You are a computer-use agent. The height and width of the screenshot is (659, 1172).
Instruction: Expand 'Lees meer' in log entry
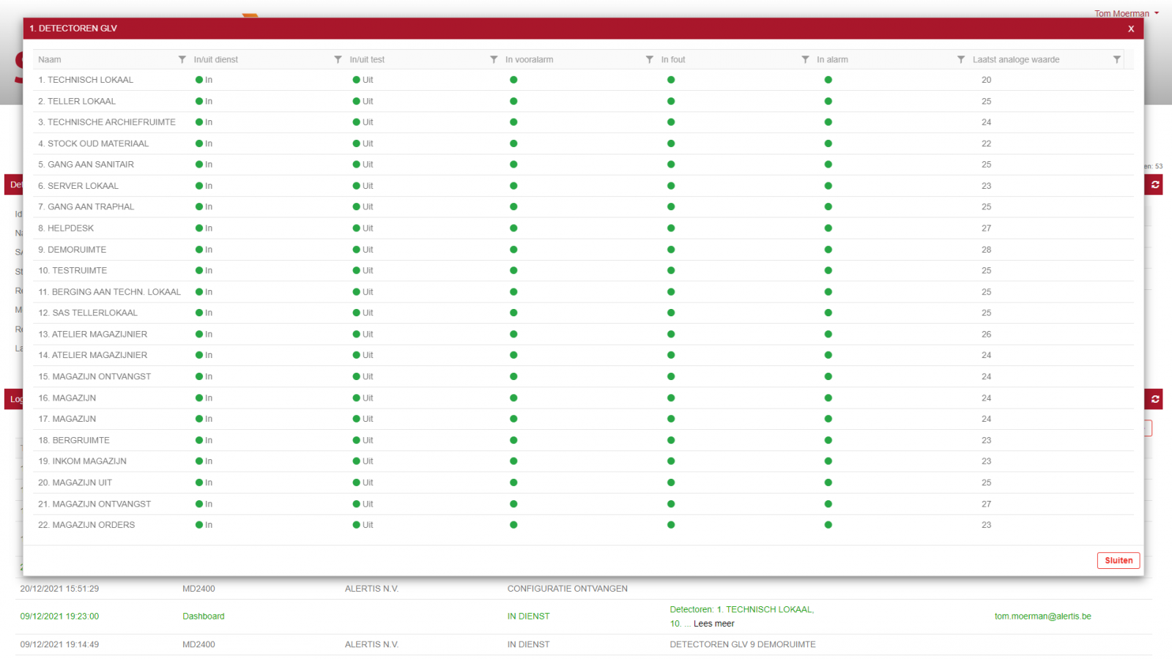(713, 624)
